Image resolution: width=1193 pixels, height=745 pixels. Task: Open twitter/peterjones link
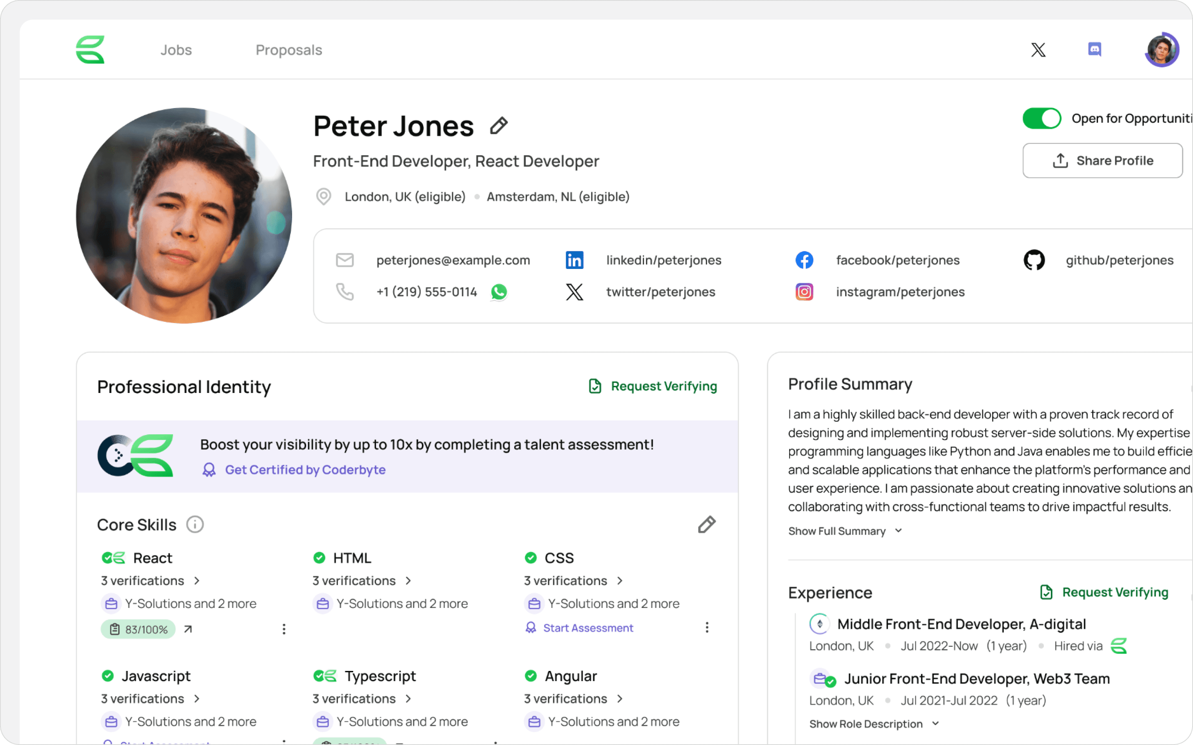tap(660, 292)
